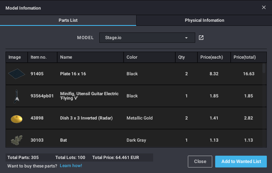Screen dimensions: 272x173
Task: Click the dark gray Bat part image
Action: click(x=16, y=140)
